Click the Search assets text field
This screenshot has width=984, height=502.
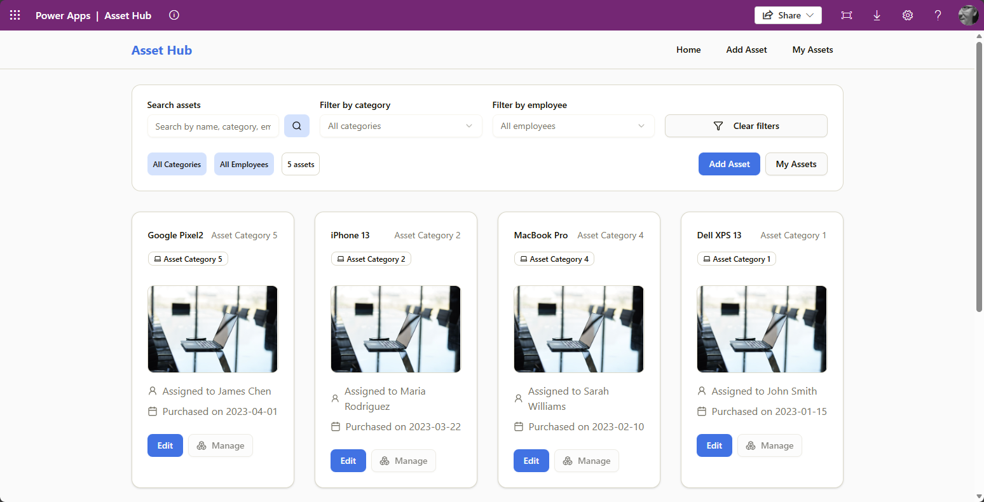[213, 126]
